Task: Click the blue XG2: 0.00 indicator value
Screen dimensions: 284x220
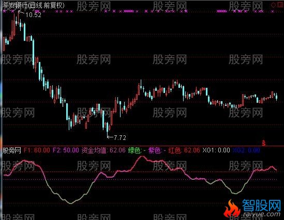Action: (246, 150)
